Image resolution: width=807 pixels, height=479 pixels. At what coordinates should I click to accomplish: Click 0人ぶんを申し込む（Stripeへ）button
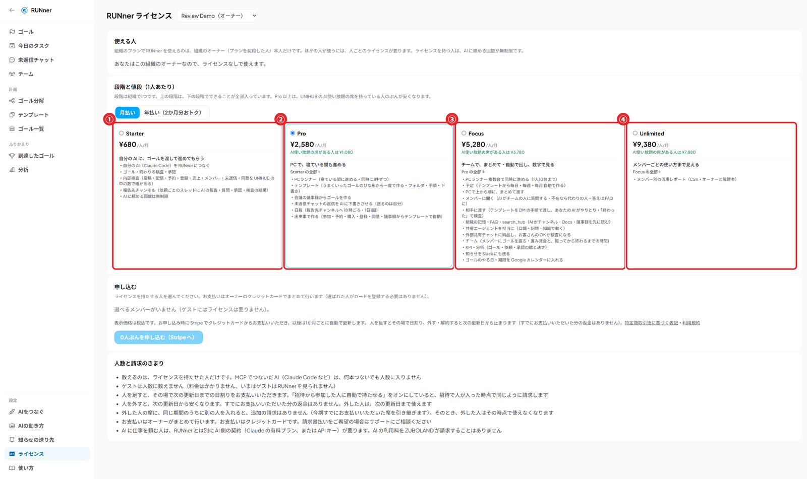158,337
